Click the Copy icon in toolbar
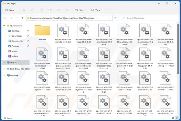The image size is (181, 121). click(x=33, y=10)
